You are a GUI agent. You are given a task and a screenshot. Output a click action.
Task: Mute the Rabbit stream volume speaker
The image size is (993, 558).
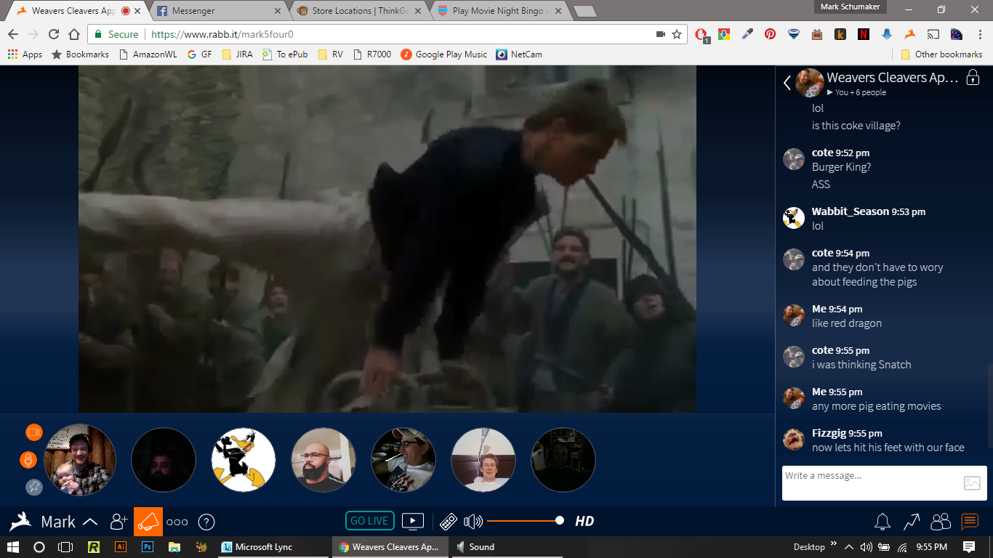pos(473,521)
